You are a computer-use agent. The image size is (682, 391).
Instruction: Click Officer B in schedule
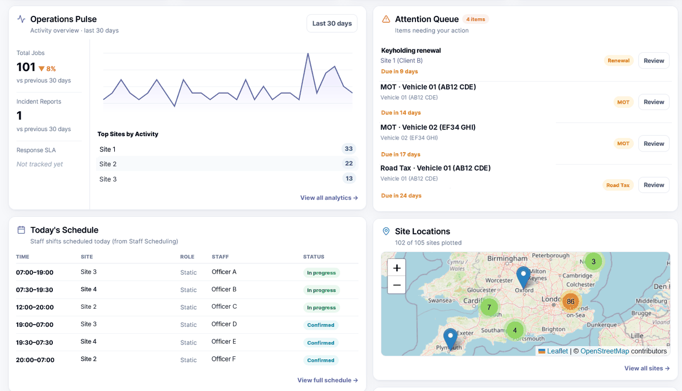tap(224, 289)
